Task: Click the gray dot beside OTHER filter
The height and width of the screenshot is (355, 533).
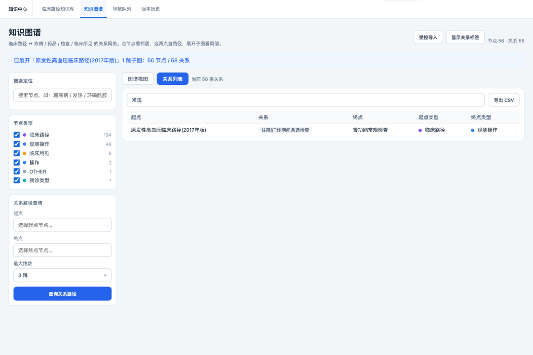Action: (x=25, y=172)
